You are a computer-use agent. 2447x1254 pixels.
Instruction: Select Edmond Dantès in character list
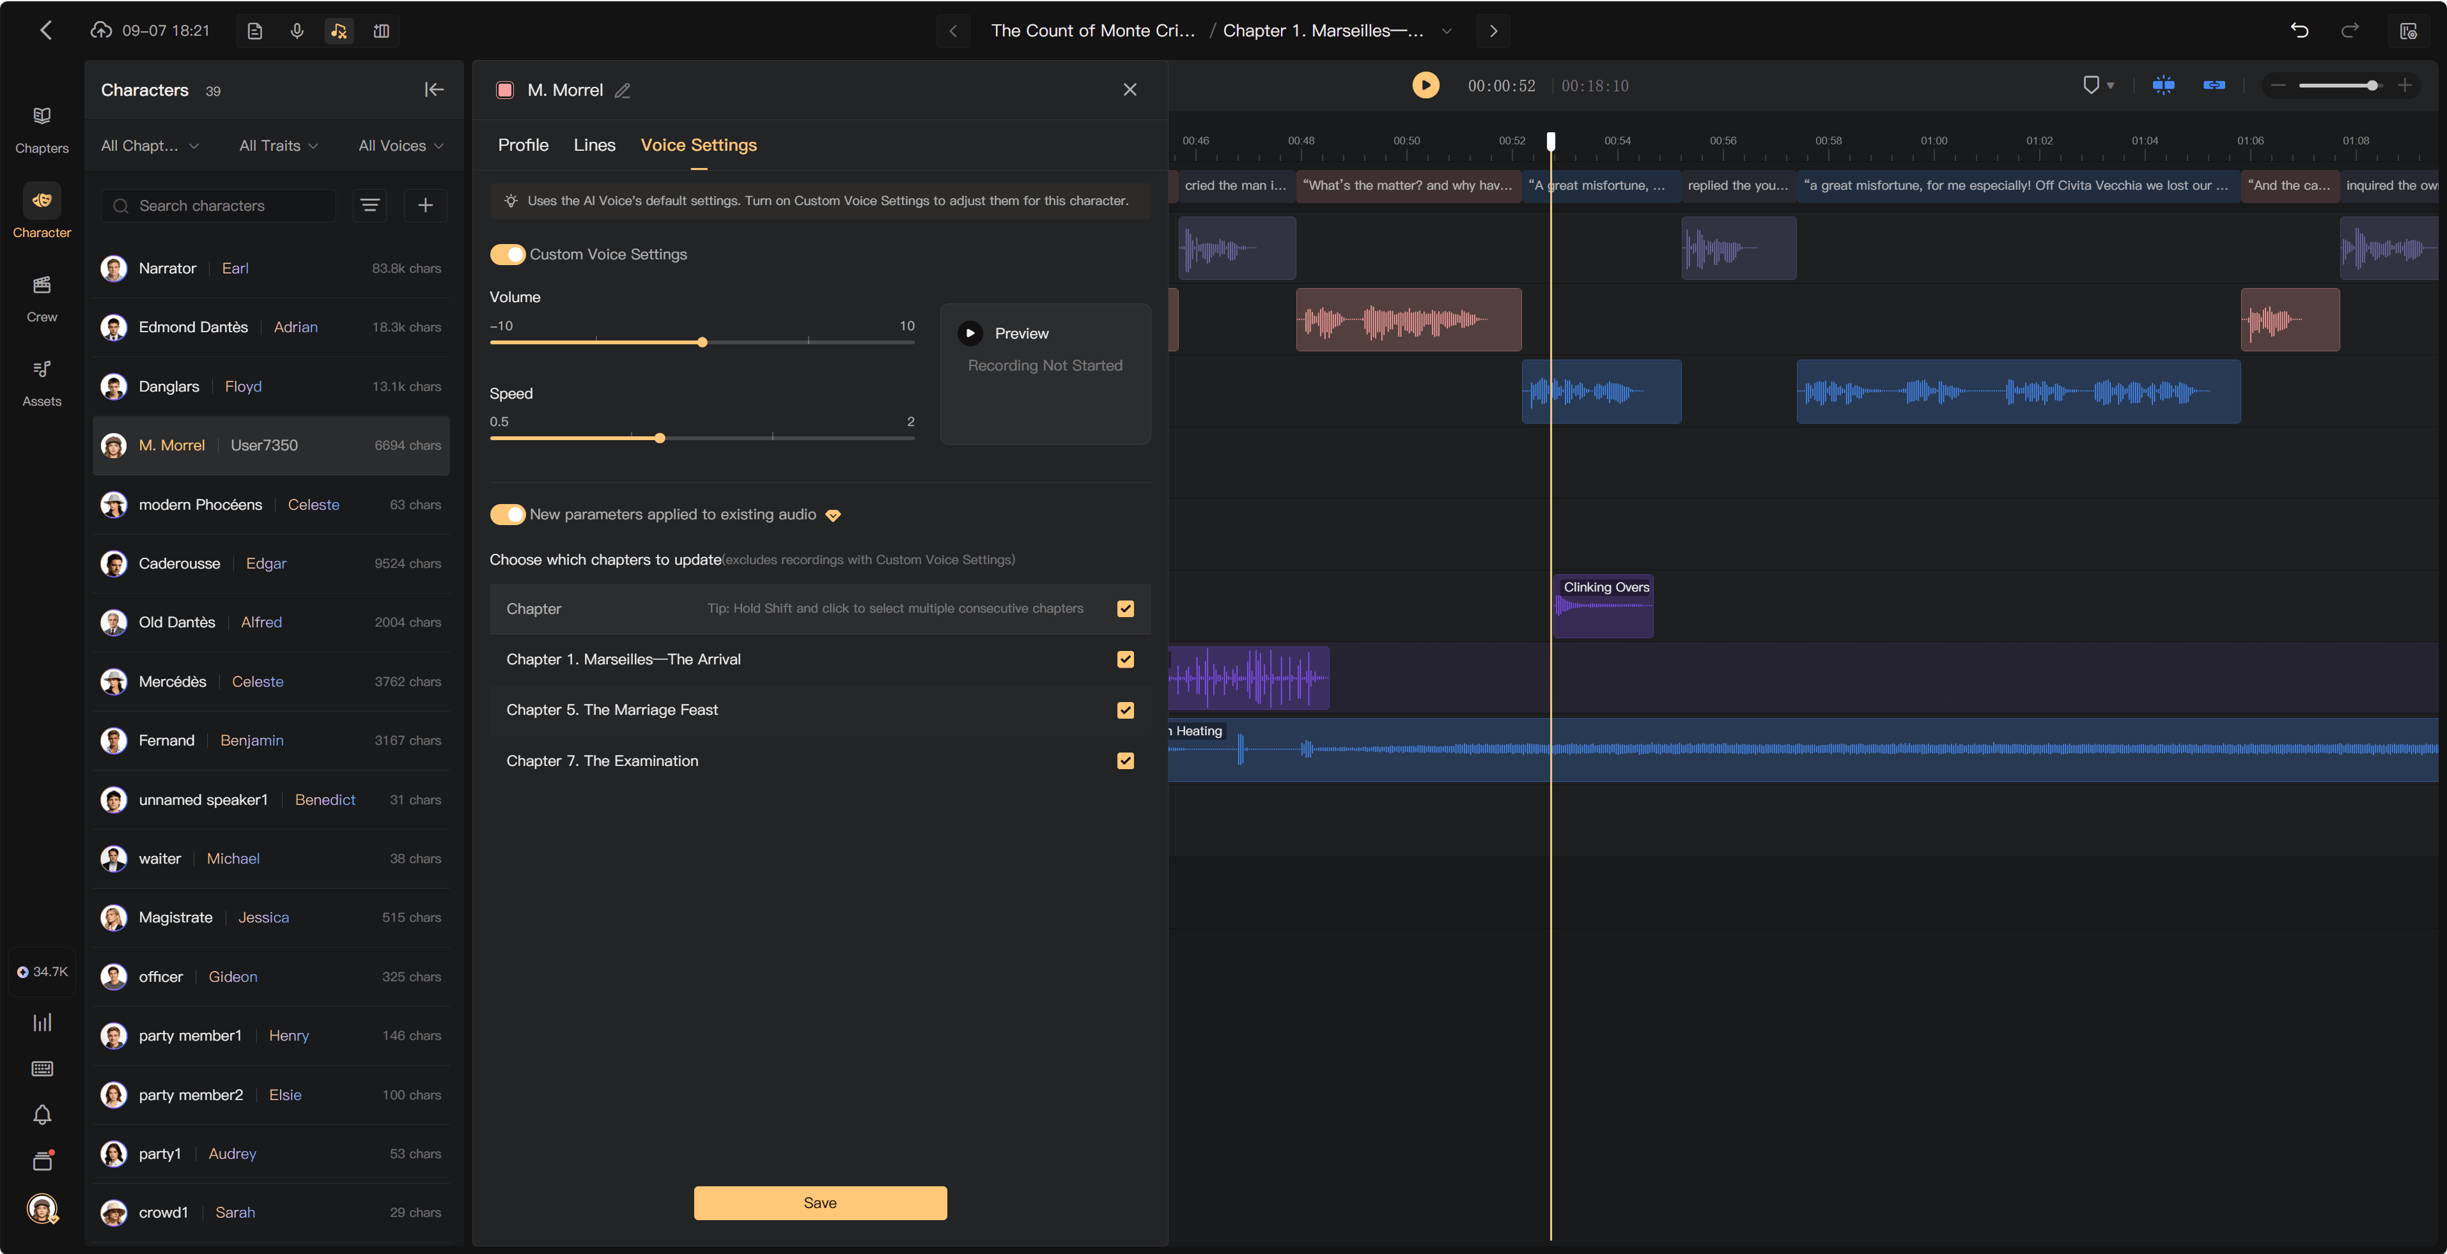pyautogui.click(x=271, y=326)
